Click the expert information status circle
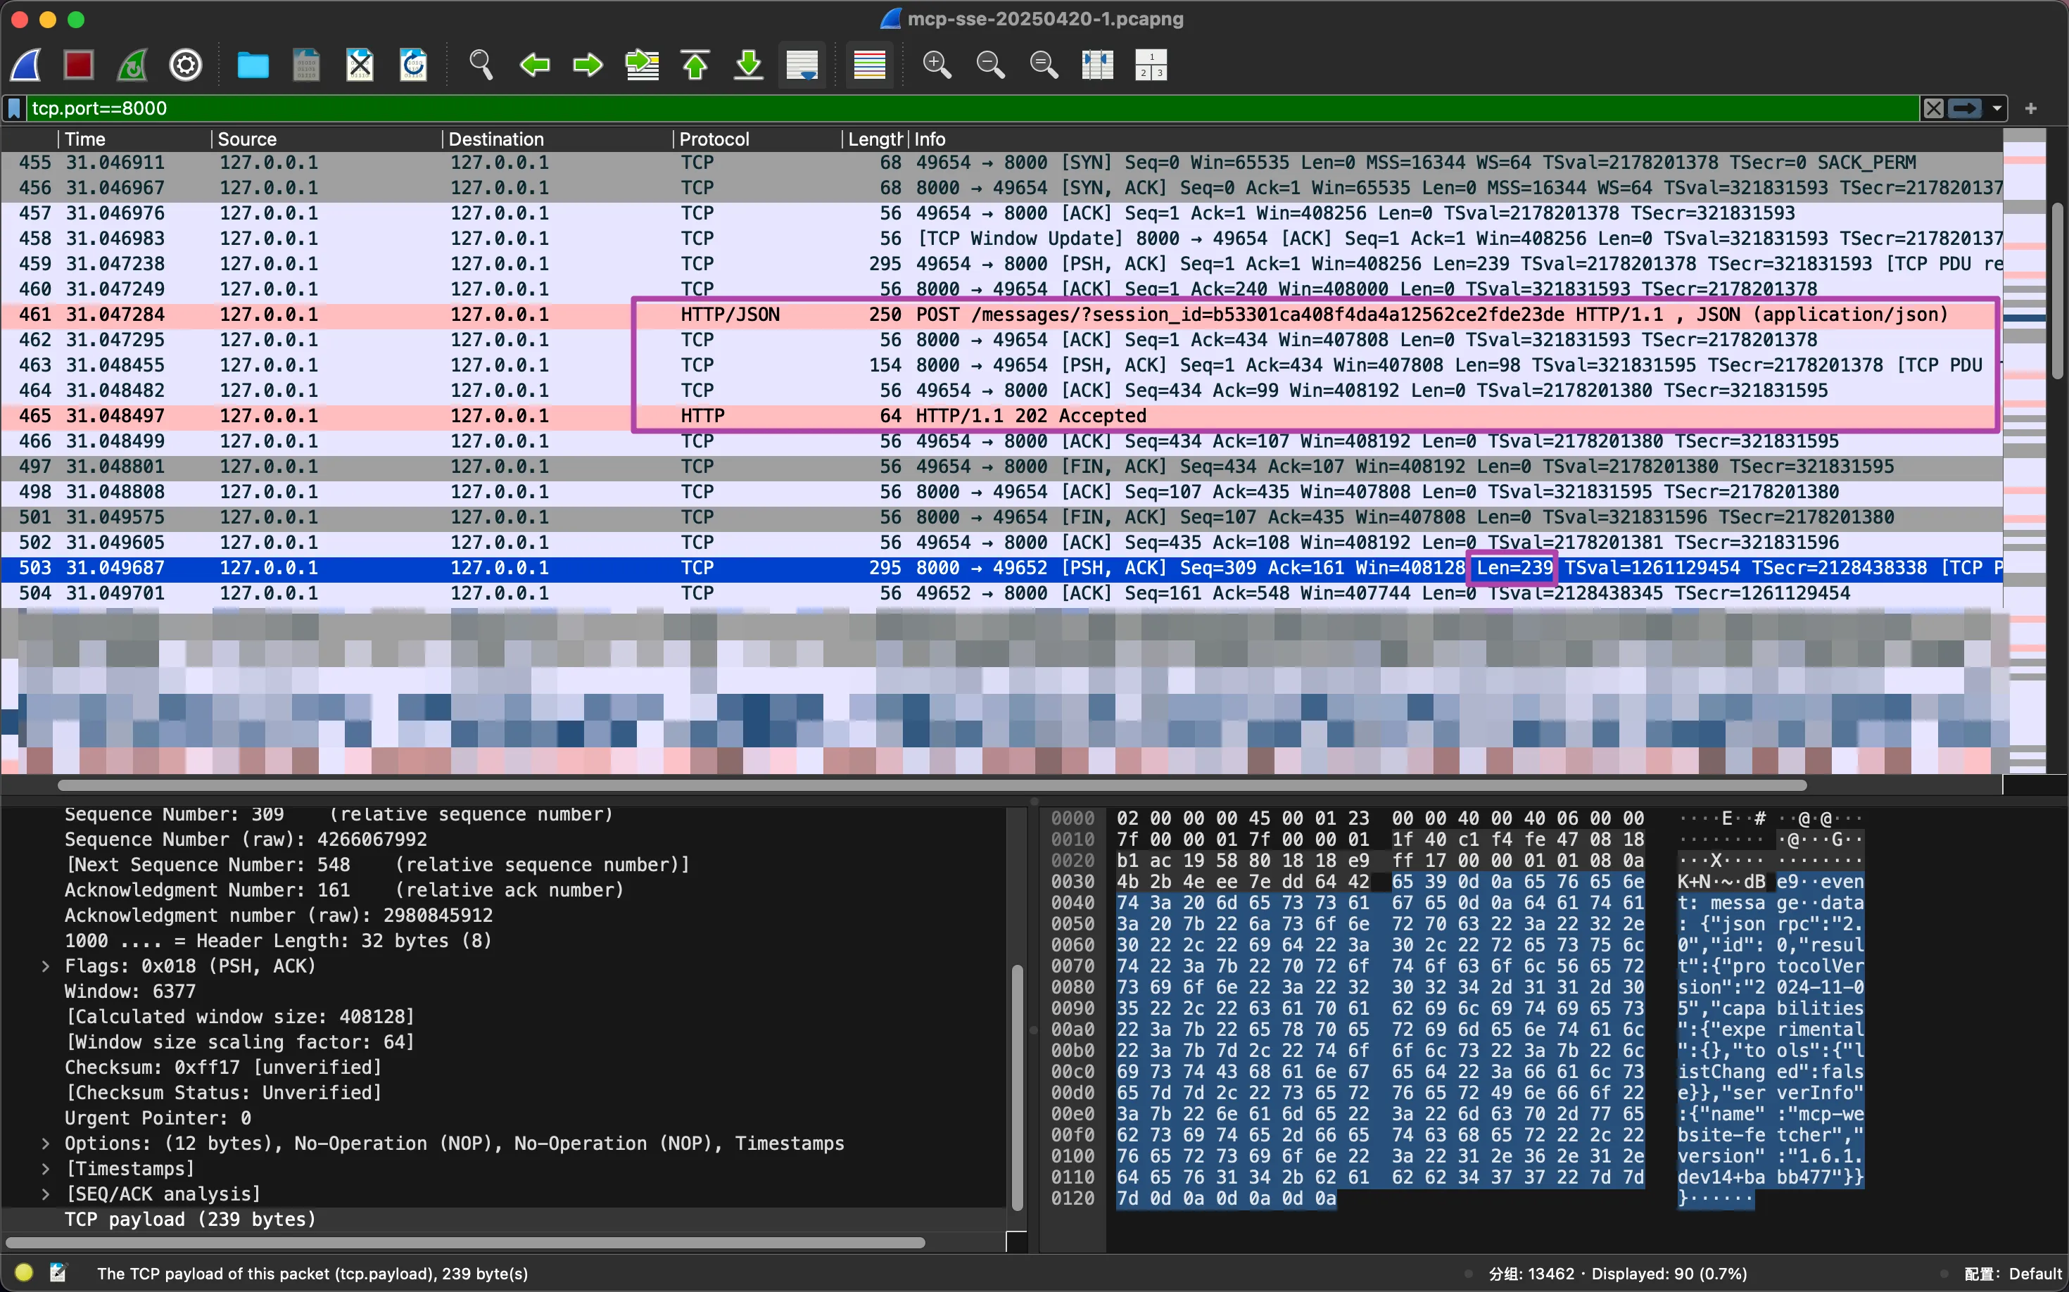Viewport: 2069px width, 1292px height. coord(24,1272)
